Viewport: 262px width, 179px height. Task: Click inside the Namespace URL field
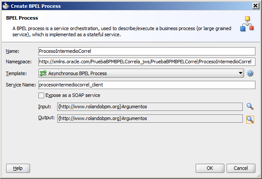pyautogui.click(x=147, y=62)
